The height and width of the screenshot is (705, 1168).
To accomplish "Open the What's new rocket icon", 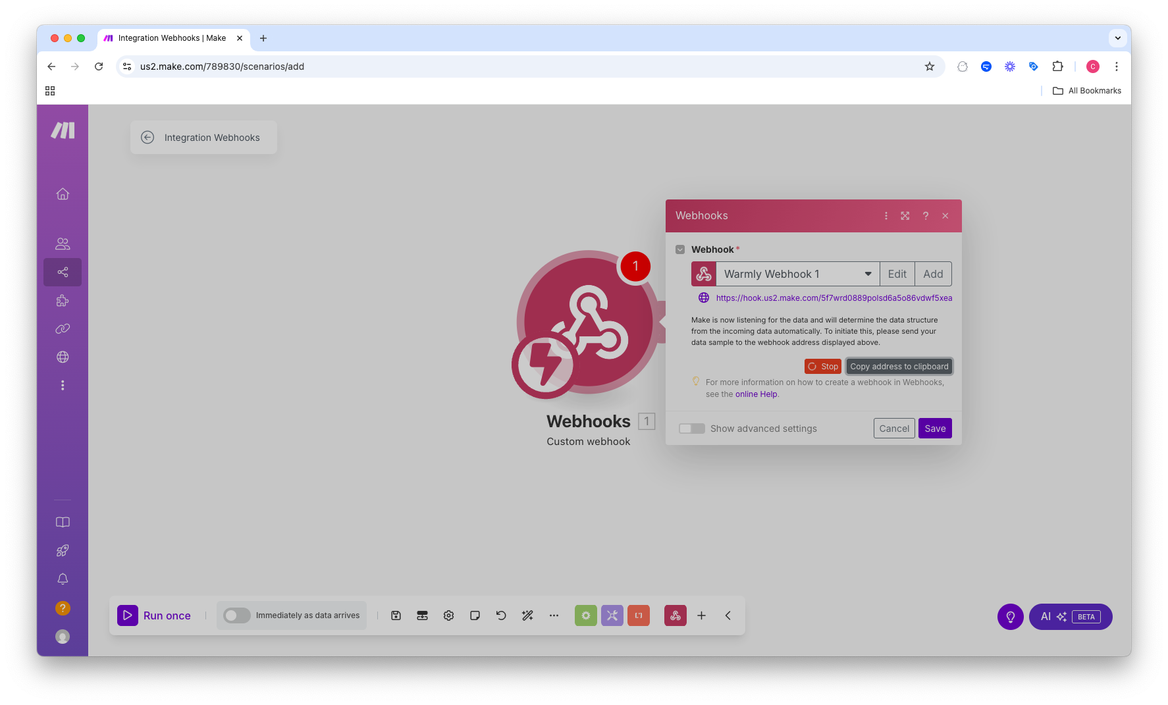I will (x=63, y=550).
